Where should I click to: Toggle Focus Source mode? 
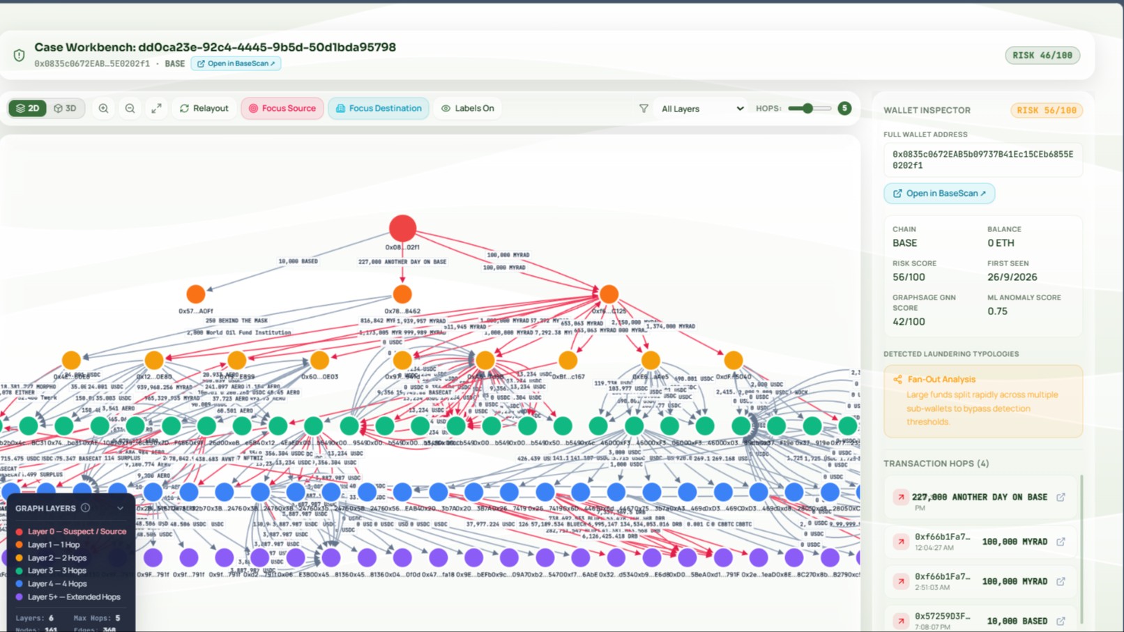pyautogui.click(x=282, y=109)
